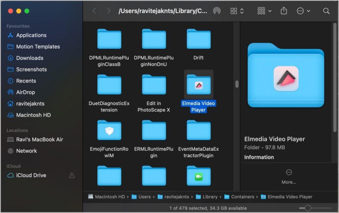Image resolution: width=339 pixels, height=213 pixels.
Task: Select the Drift folder
Action: tap(199, 39)
